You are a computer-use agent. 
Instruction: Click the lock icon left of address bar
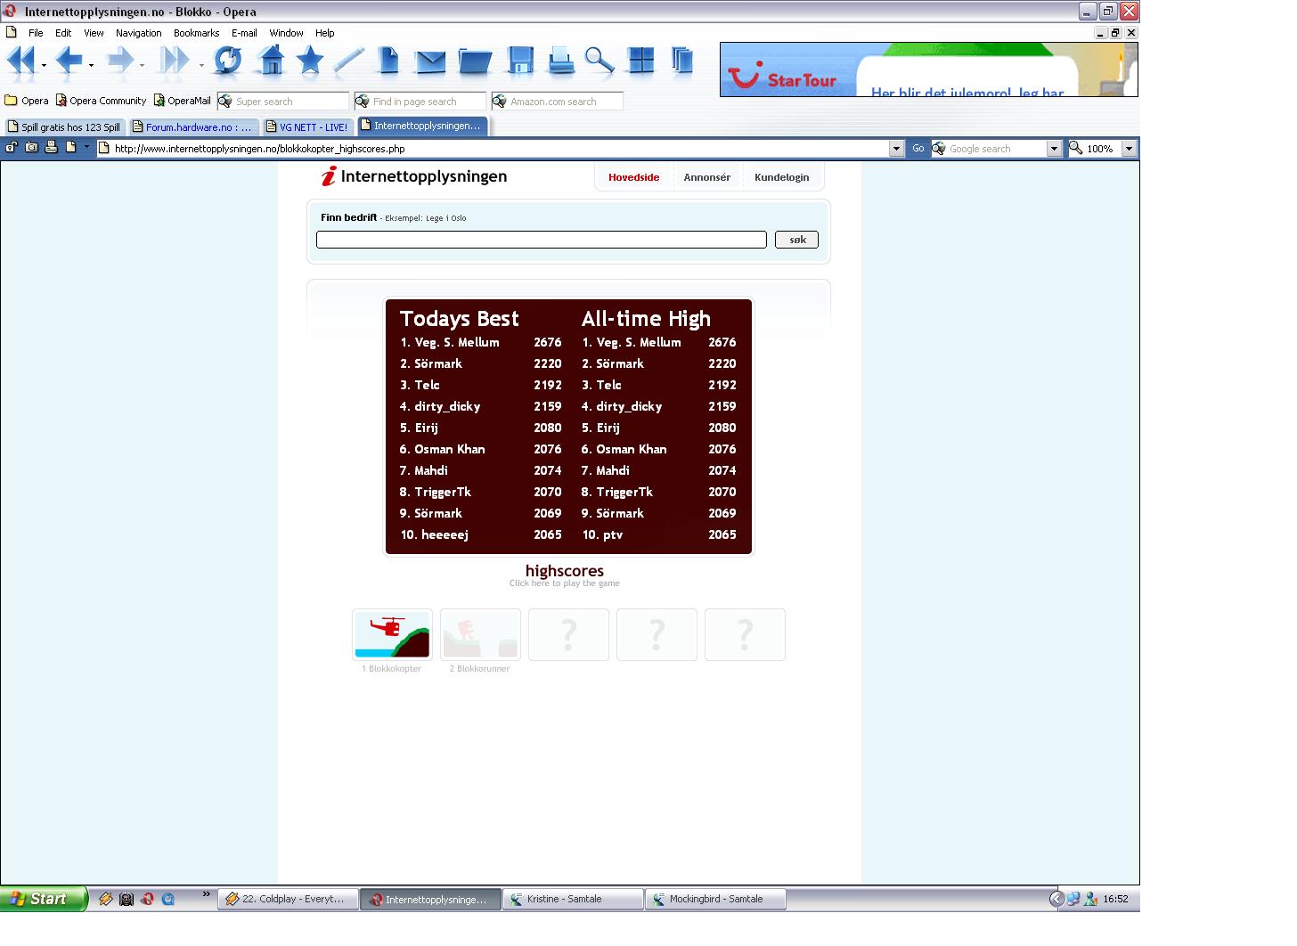(12, 147)
